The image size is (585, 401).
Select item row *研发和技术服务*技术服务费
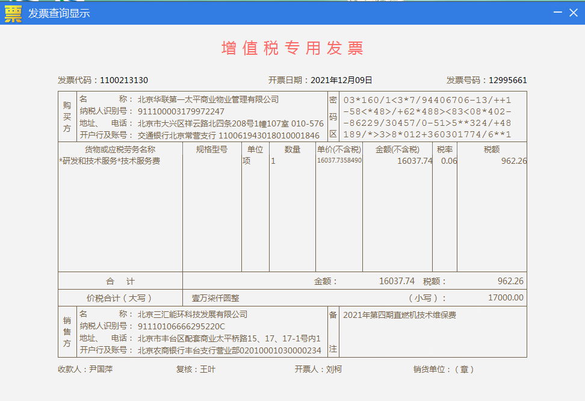110,161
